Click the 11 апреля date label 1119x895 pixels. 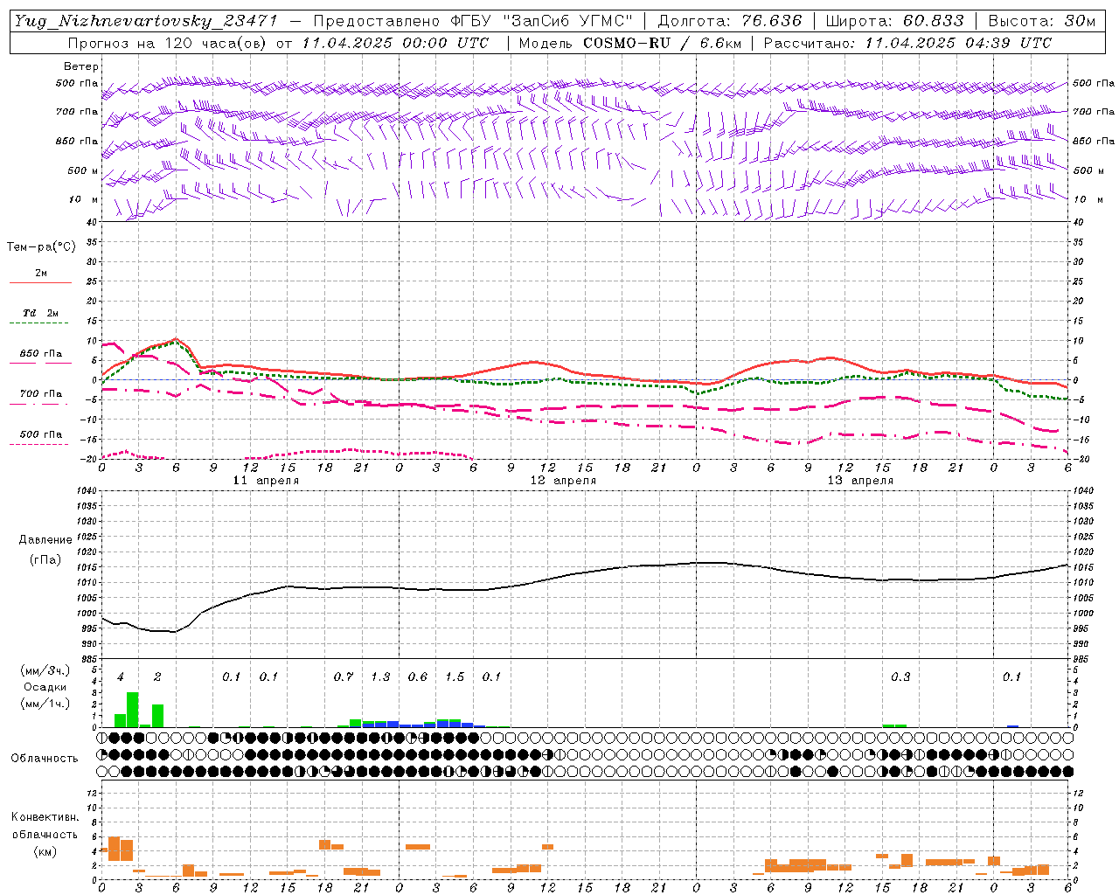[x=266, y=481]
